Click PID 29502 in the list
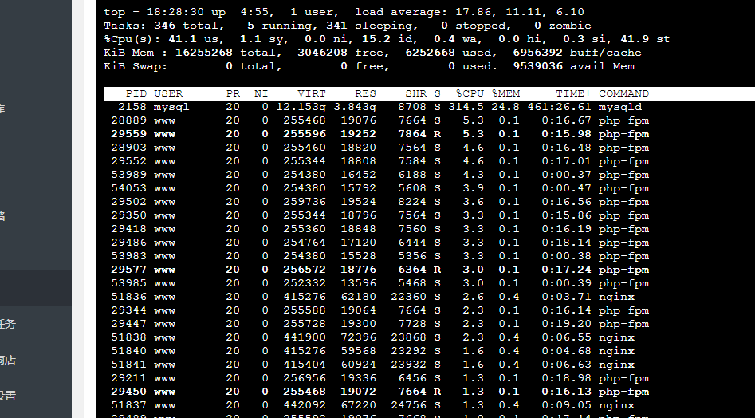Viewport: 755px width, 418px height. [129, 202]
